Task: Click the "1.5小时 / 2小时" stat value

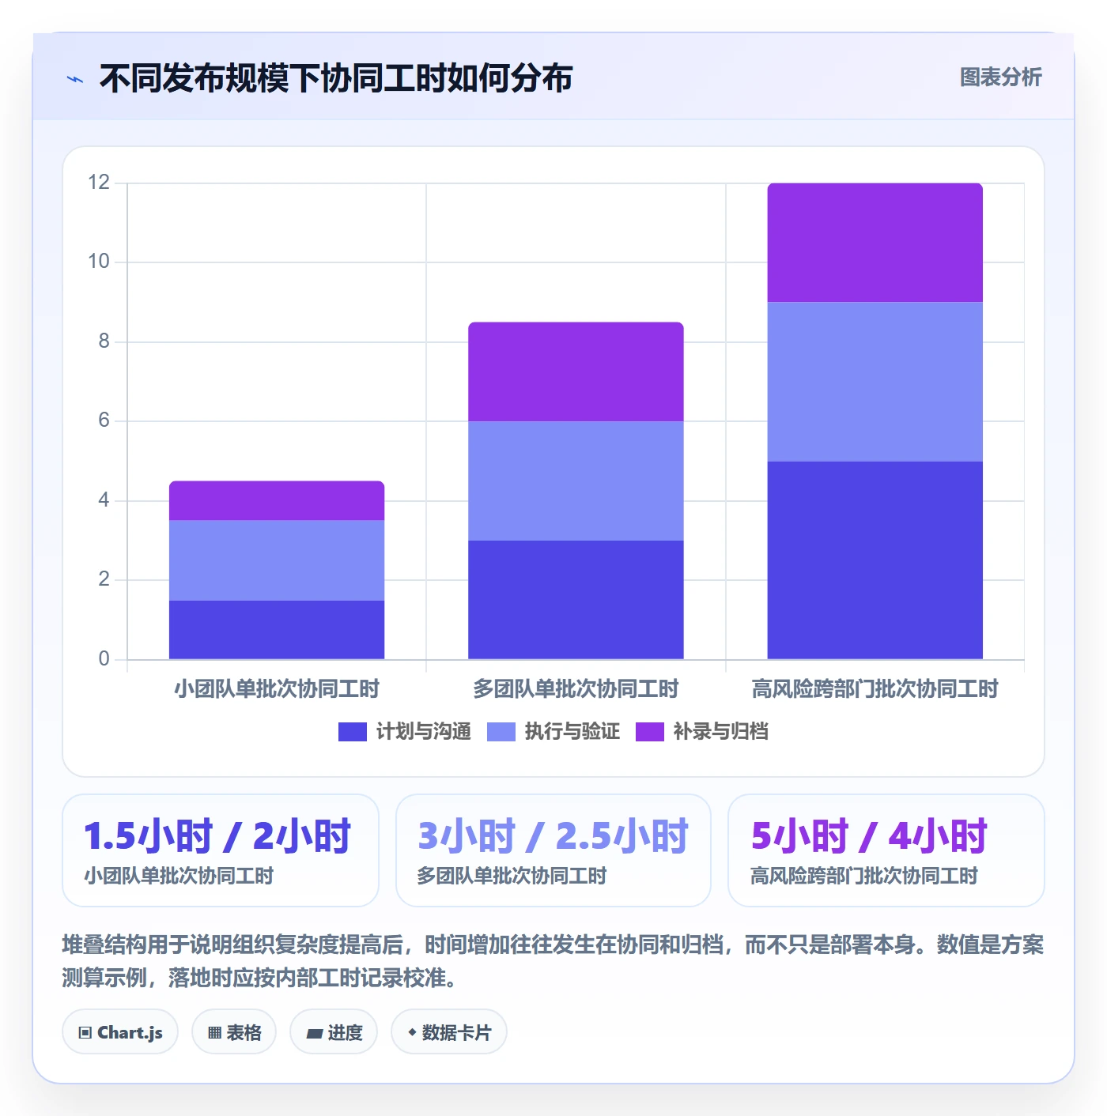Action: (x=217, y=836)
